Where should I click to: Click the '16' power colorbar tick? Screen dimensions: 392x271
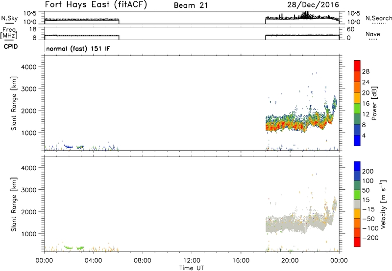pos(366,104)
